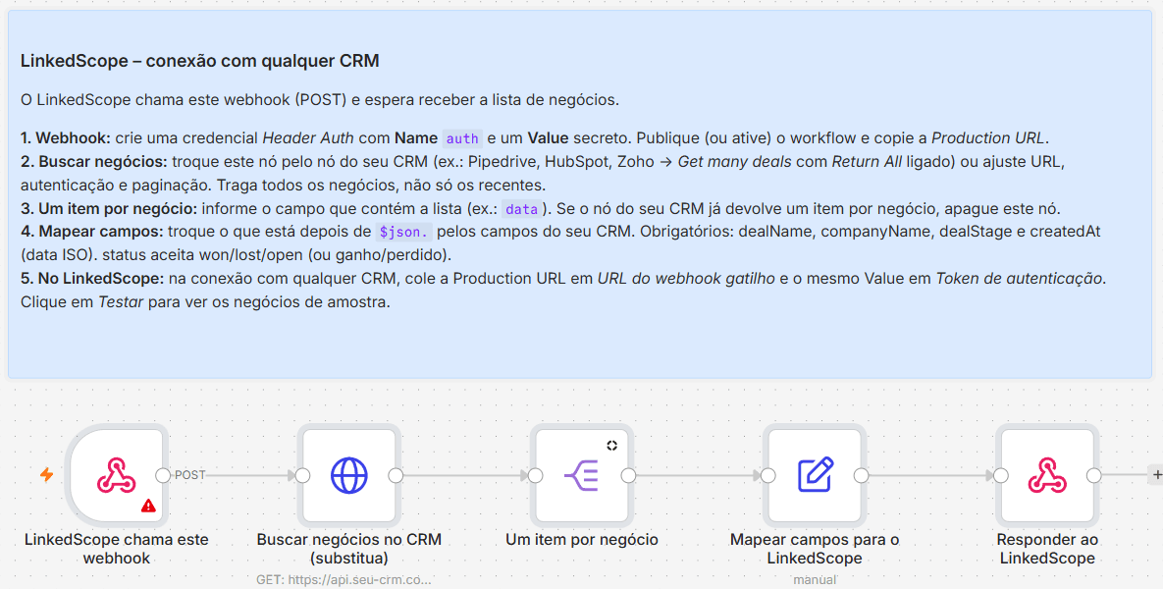Click the '$json.' code tag in the note
Viewport: 1163px width, 589px height.
point(403,233)
